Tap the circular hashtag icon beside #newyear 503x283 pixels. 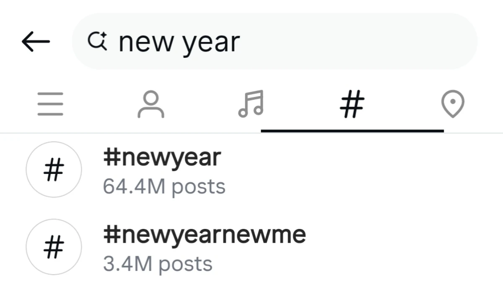click(x=54, y=169)
